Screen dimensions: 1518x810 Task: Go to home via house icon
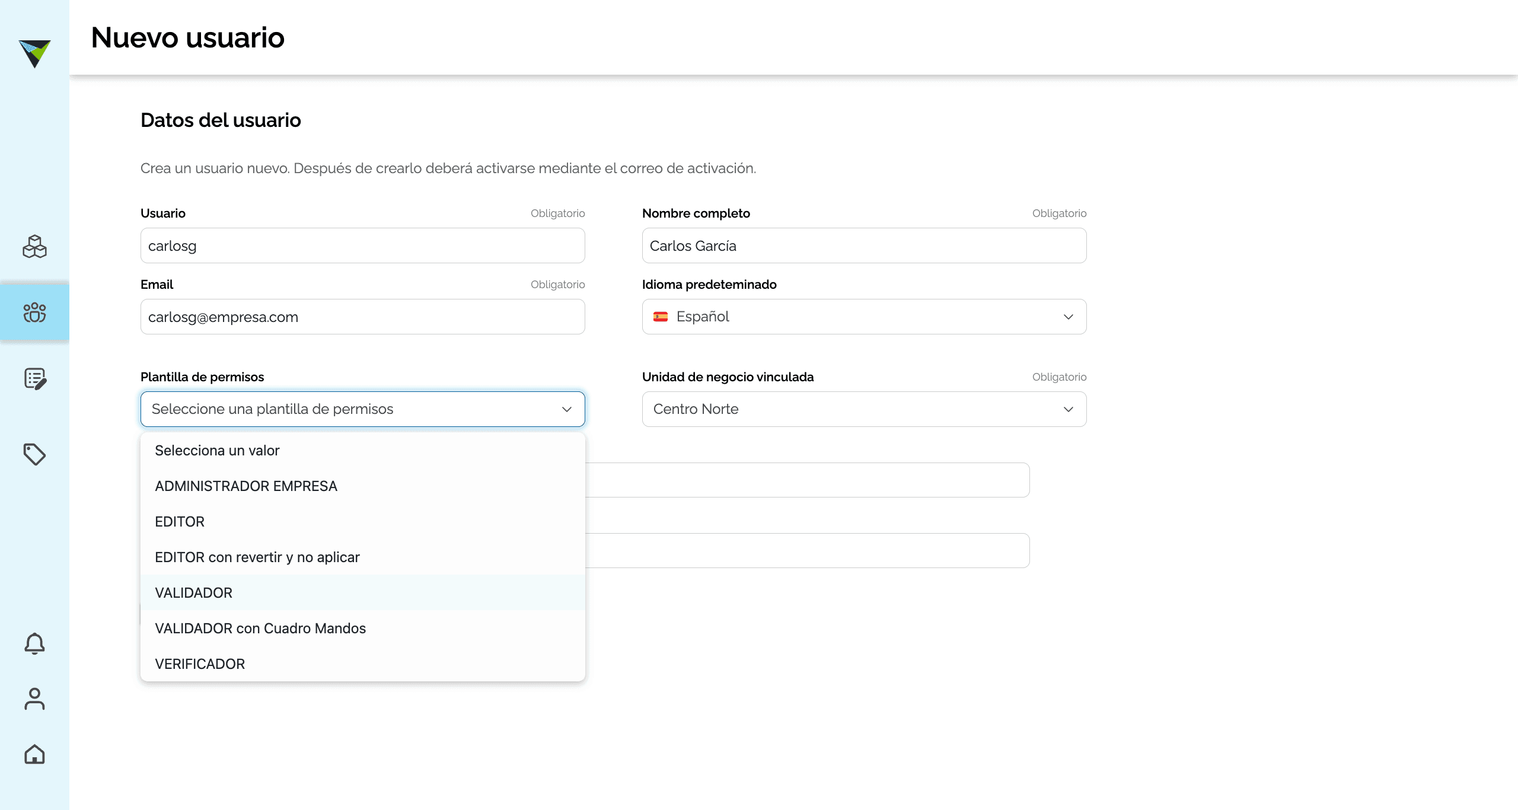[34, 754]
